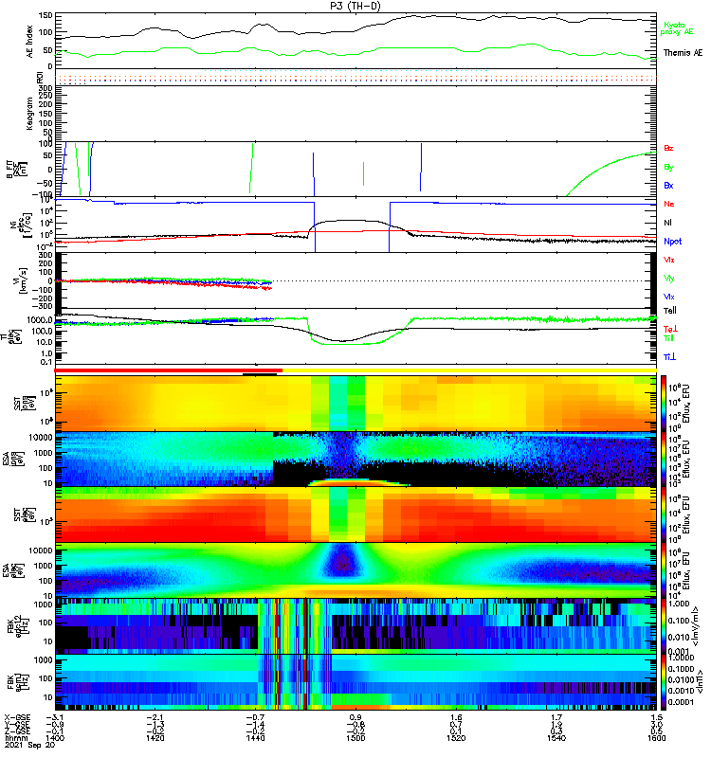Image resolution: width=711 pixels, height=758 pixels.
Task: Click the date label 2021 Sep 20
Action: coord(30,746)
